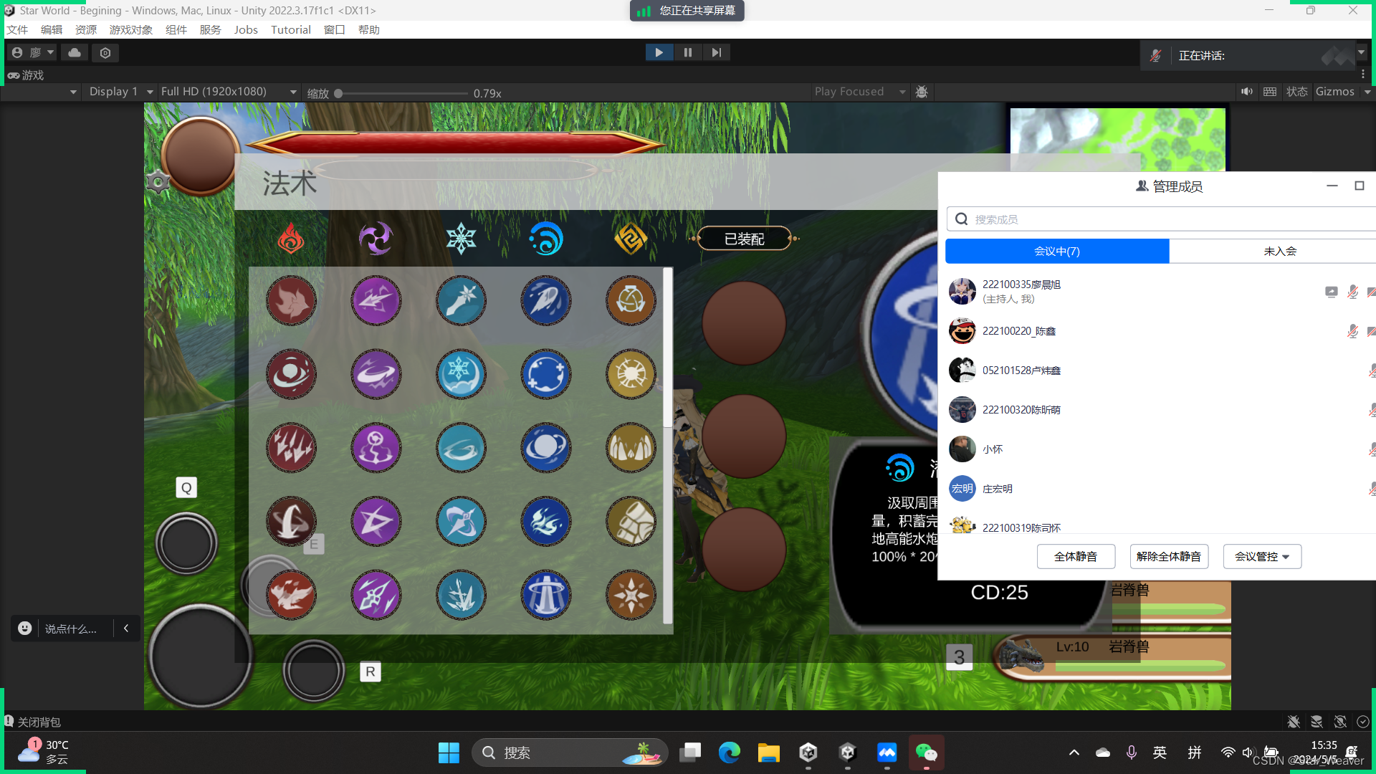Open the 组件 menu
The image size is (1376, 774).
(176, 29)
